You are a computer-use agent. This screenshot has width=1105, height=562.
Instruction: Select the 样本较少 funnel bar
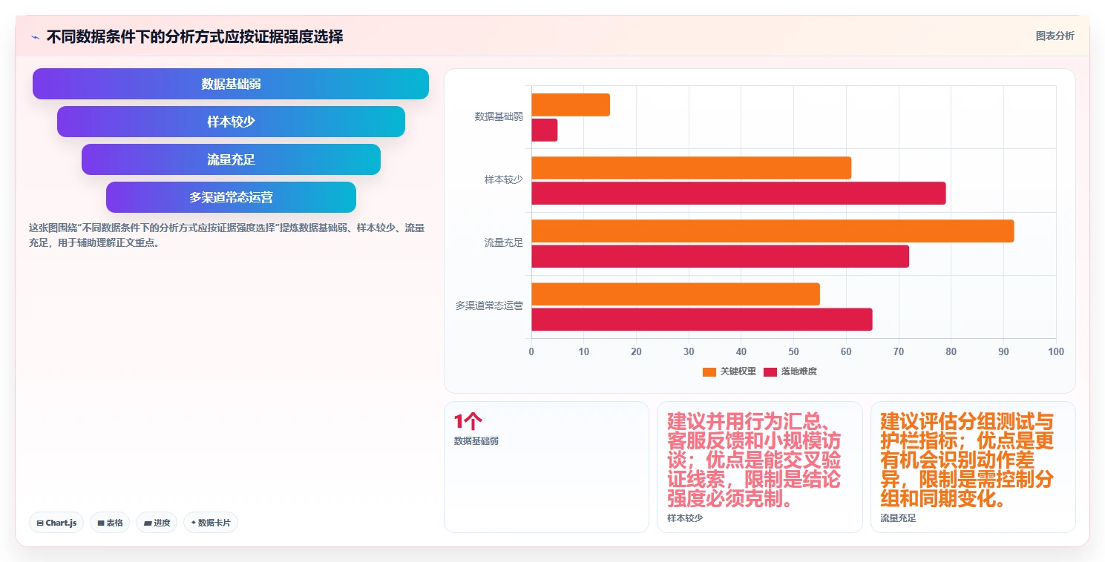click(x=231, y=122)
